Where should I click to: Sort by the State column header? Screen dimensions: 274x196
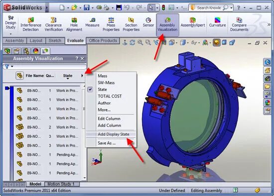pyautogui.click(x=67, y=76)
